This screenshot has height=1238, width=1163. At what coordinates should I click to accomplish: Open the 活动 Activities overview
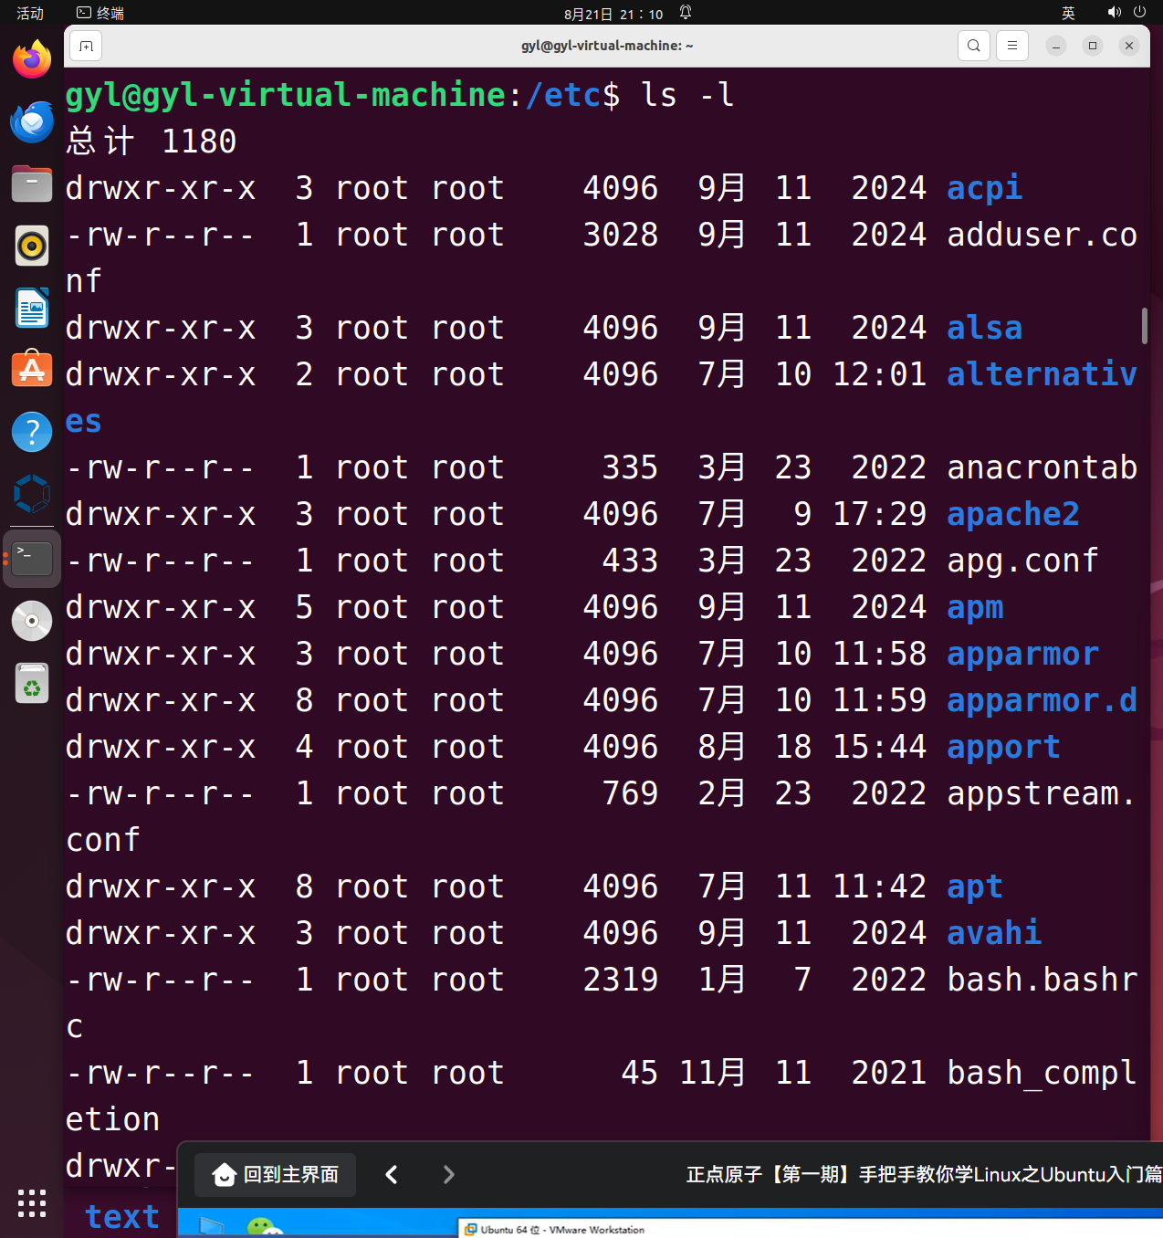coord(30,13)
